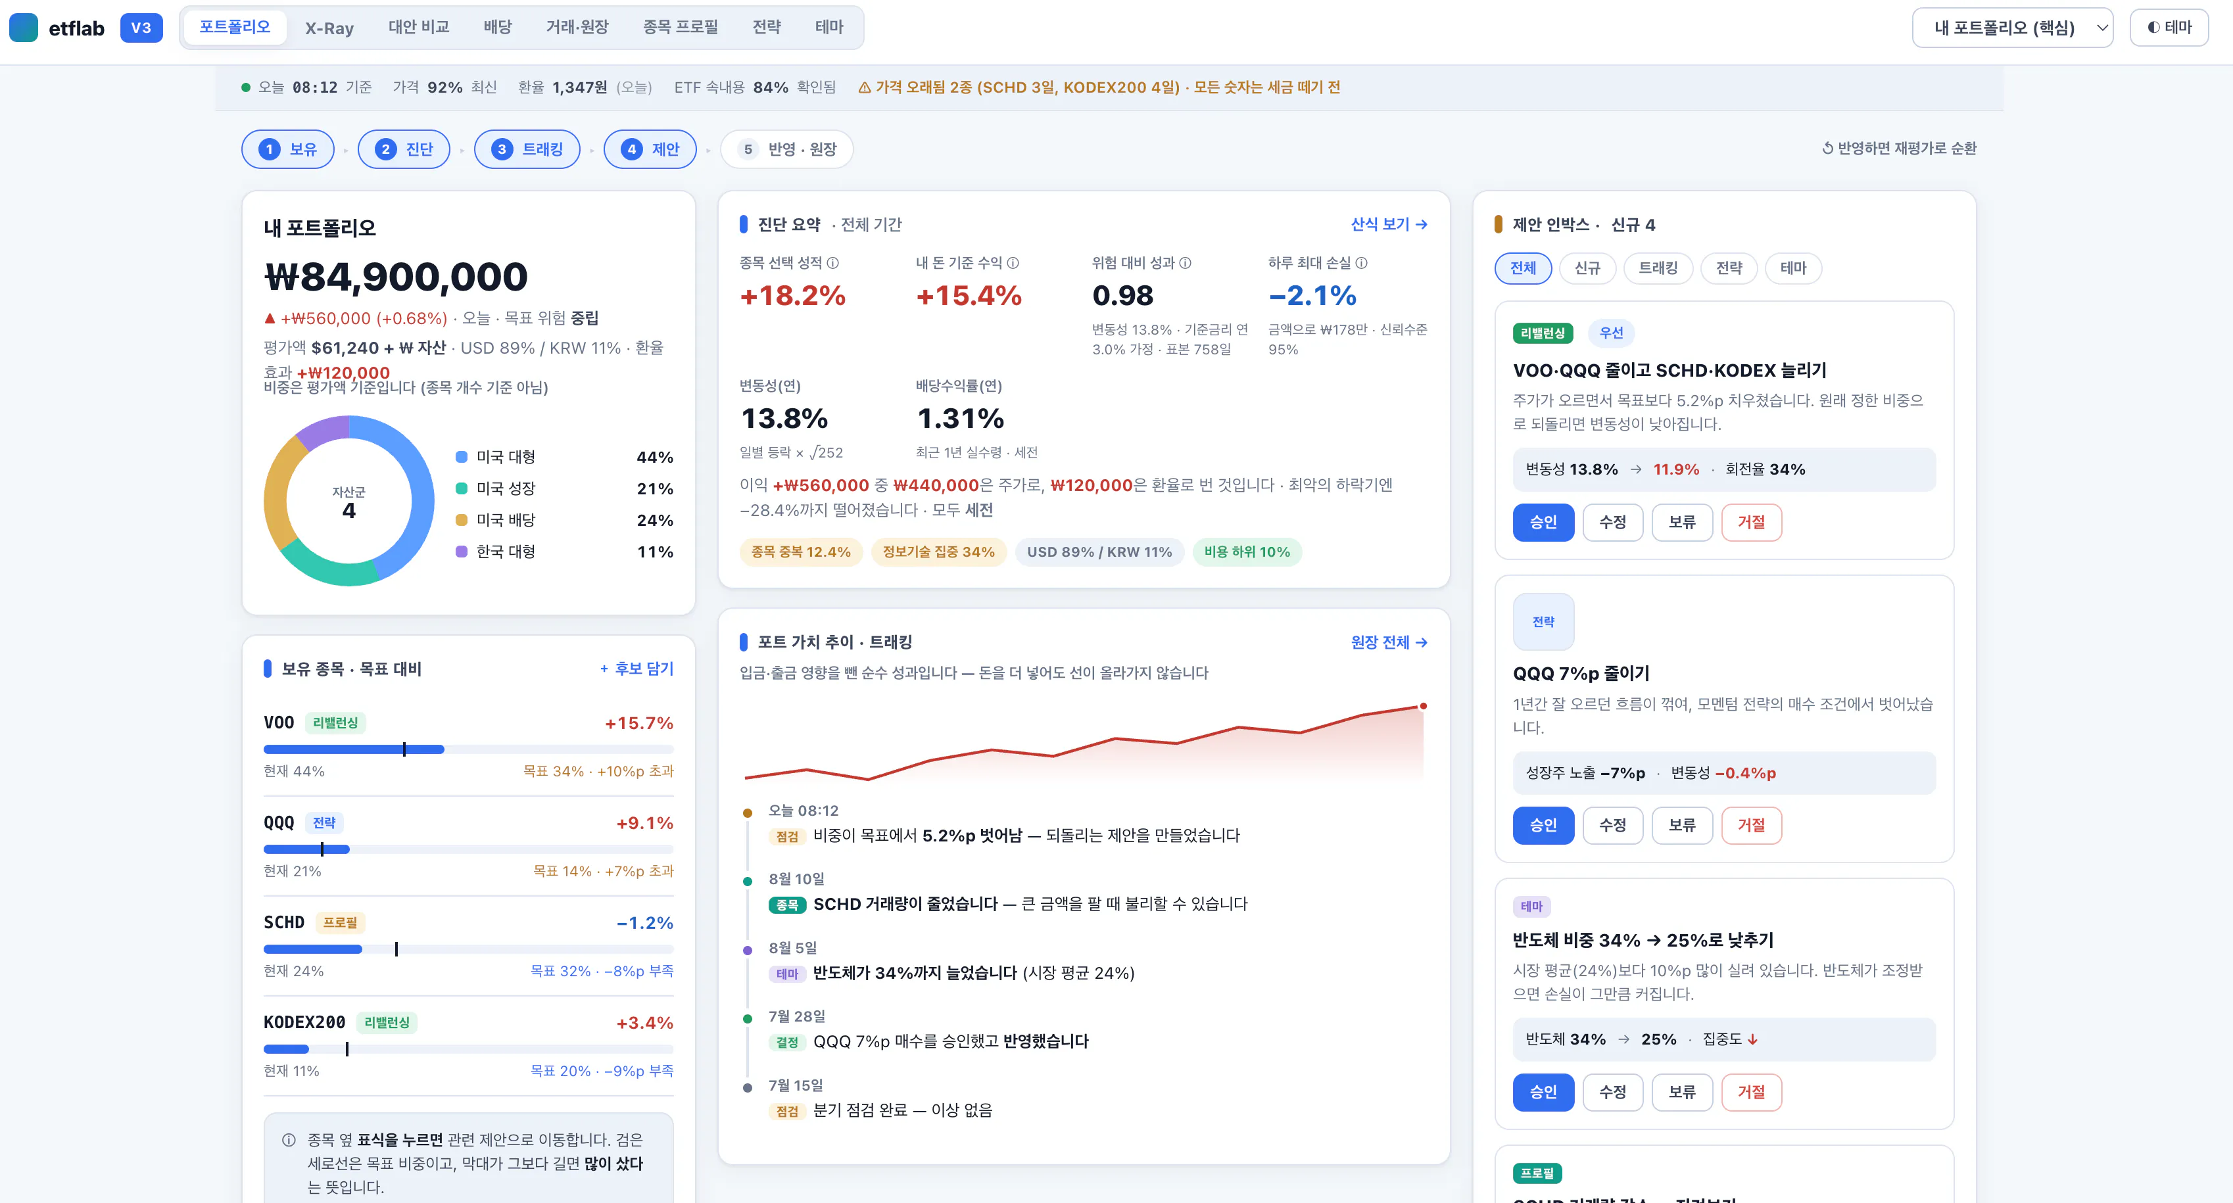Click the info icon beside 종목 선택 성적

pos(832,262)
